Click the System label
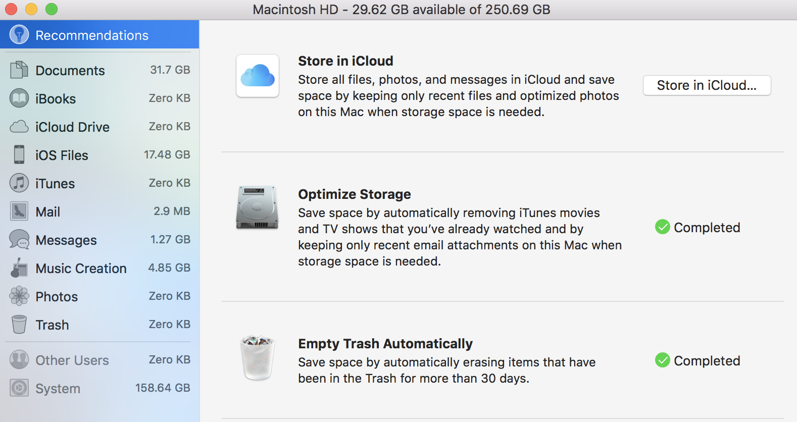Screen dimensions: 797x422 58,389
